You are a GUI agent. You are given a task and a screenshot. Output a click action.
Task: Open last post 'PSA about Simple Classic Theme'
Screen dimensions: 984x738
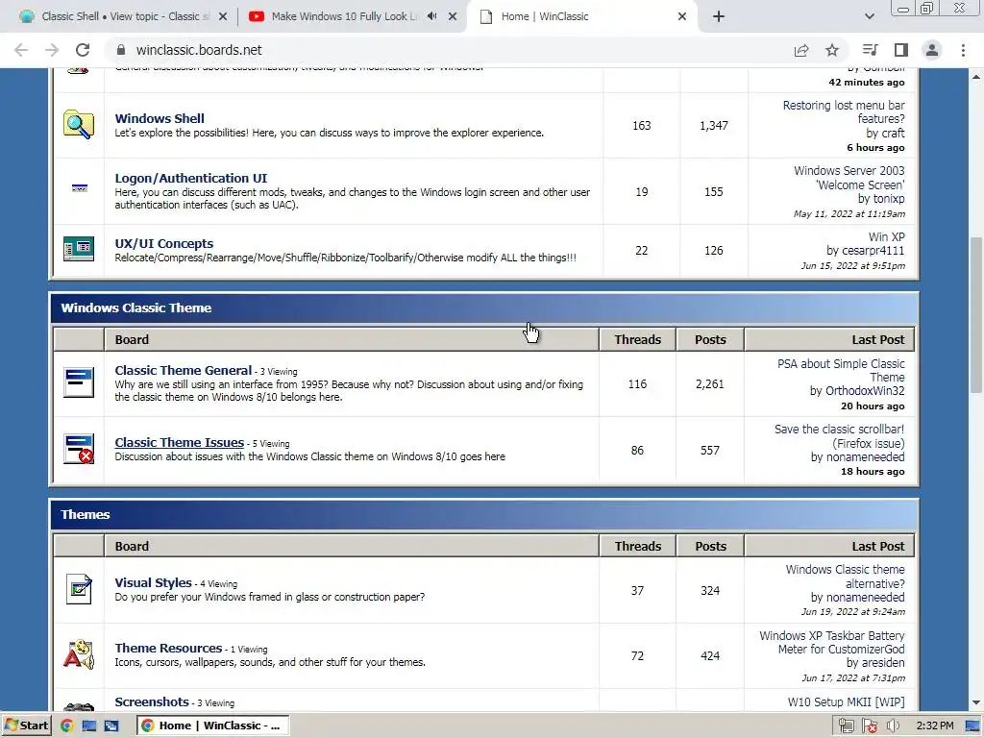[841, 370]
